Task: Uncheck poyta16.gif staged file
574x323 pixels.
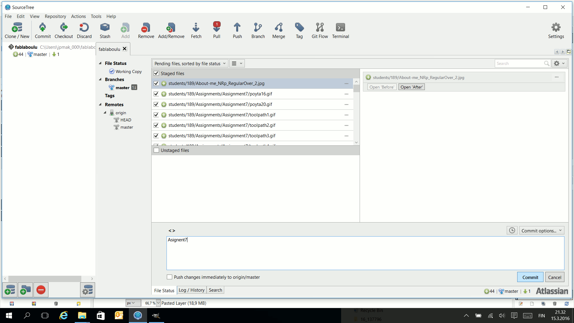Action: click(156, 94)
